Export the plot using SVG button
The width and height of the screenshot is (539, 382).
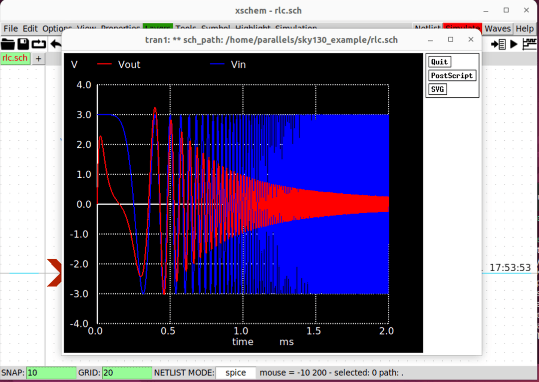438,89
